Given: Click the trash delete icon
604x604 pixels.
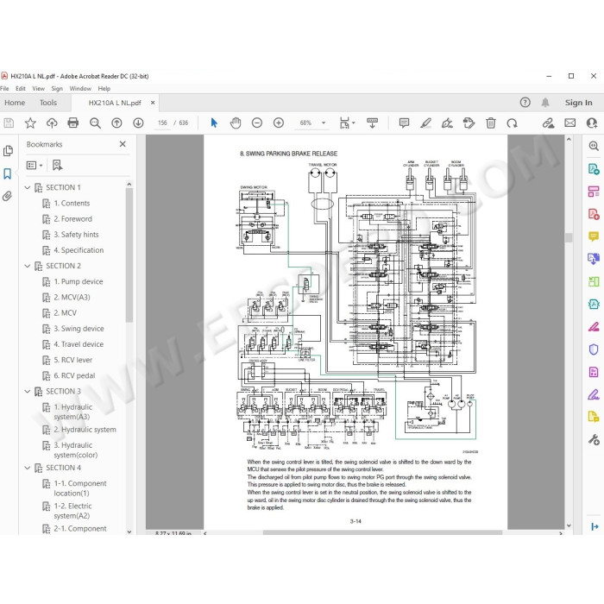Looking at the screenshot, I should coord(491,123).
